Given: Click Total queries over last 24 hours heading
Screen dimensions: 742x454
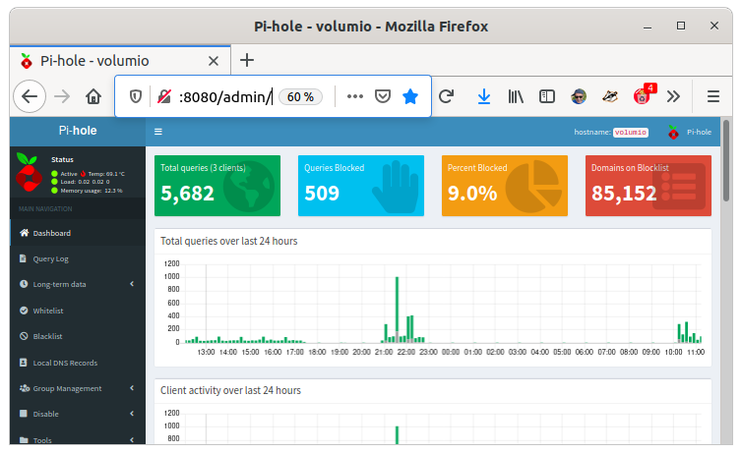Looking at the screenshot, I should tap(229, 241).
